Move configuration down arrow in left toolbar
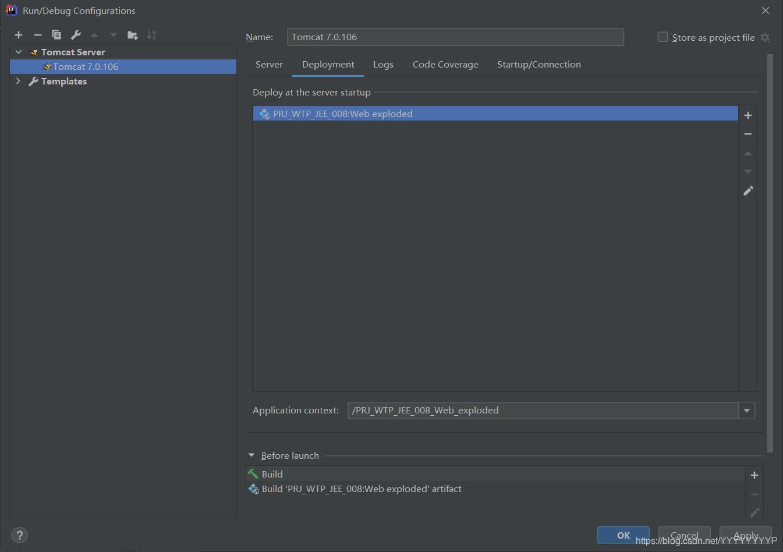 coord(114,35)
